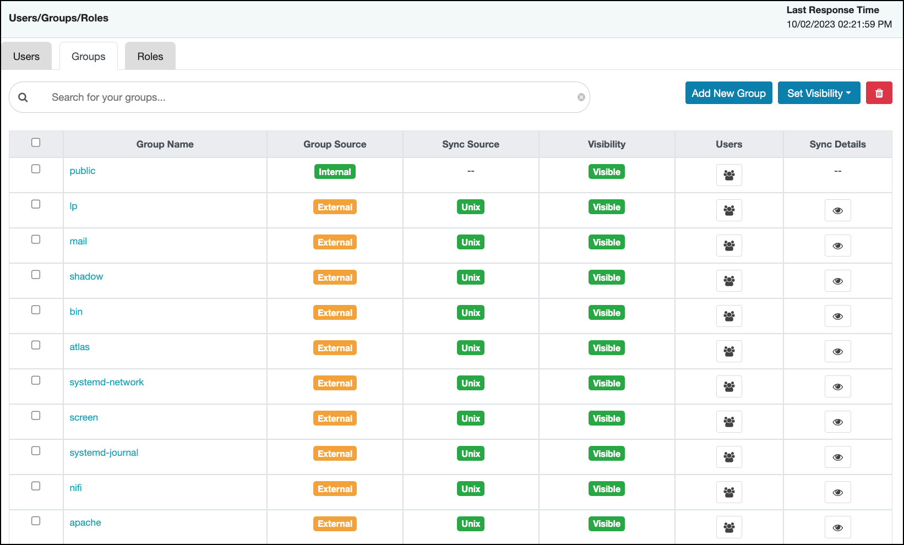Click users icon in apache row
Viewport: 904px width, 545px height.
point(729,527)
